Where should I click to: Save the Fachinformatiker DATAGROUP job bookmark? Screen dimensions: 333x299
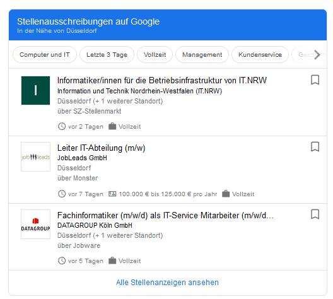click(315, 214)
